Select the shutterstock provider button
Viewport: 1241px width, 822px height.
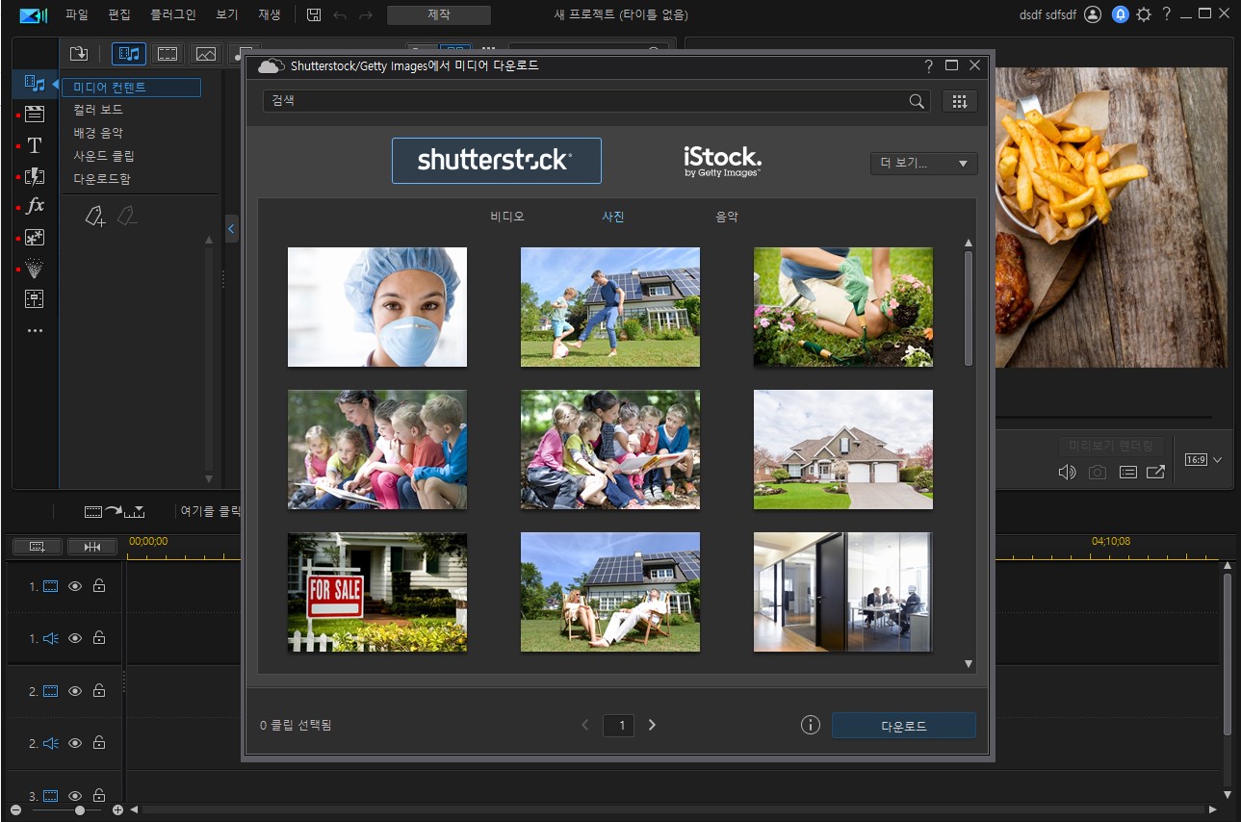497,161
